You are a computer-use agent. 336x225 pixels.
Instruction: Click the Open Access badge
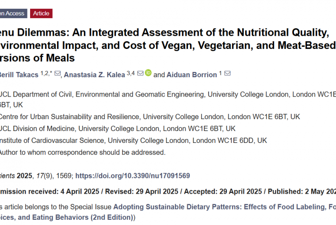[14, 14]
